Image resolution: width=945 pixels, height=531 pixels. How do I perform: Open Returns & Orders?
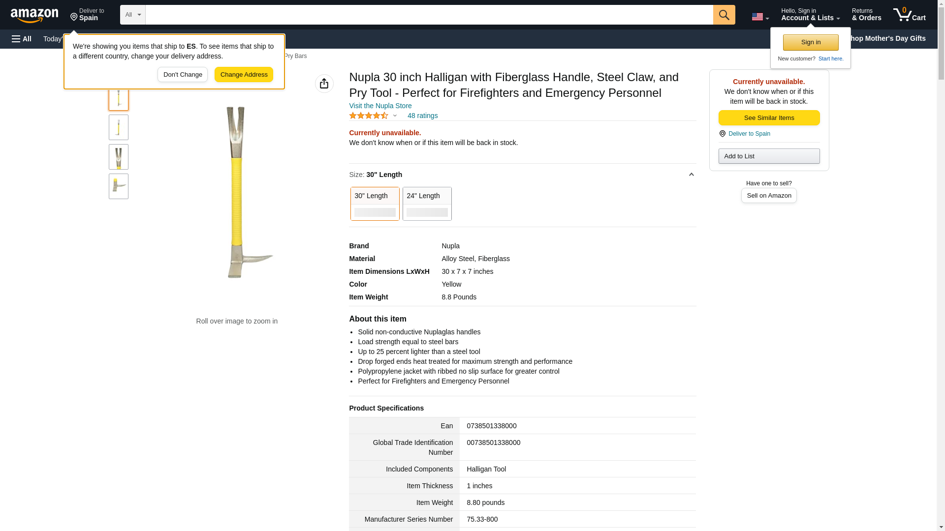tap(866, 15)
